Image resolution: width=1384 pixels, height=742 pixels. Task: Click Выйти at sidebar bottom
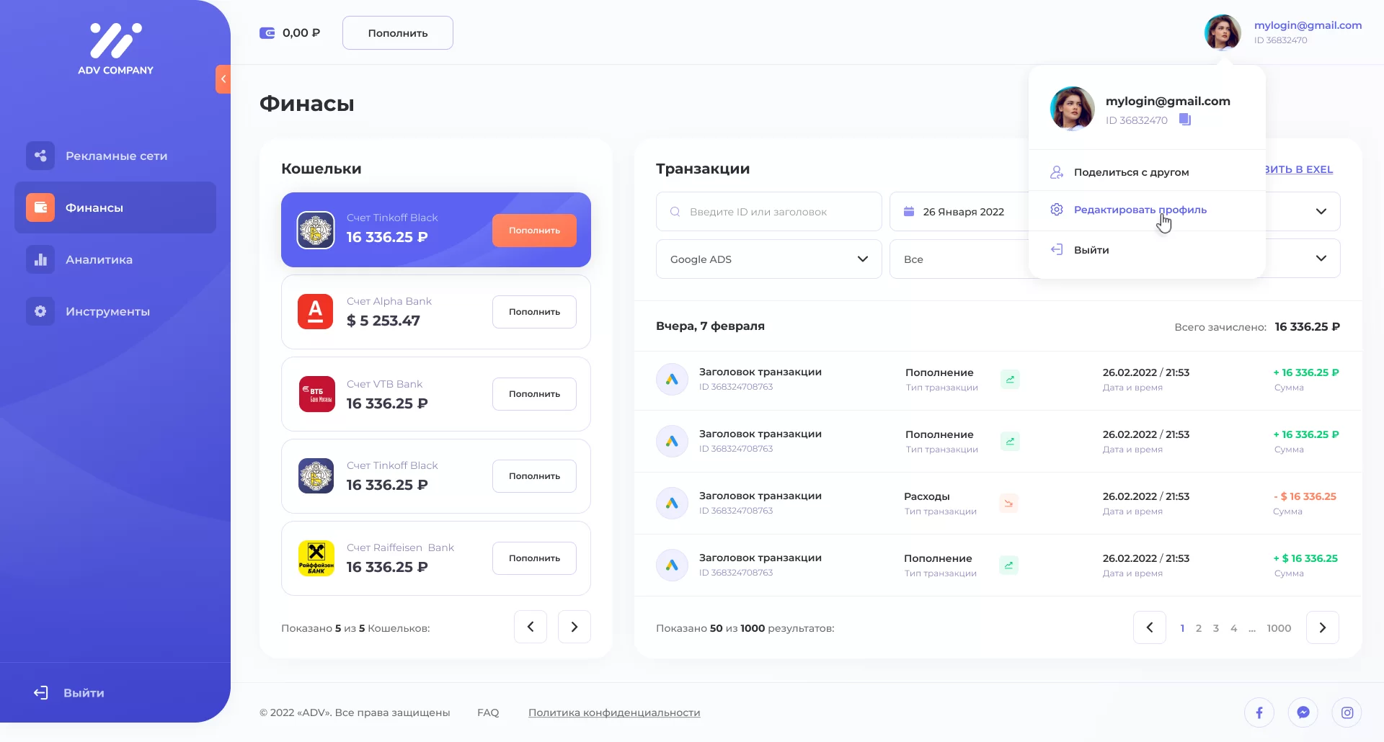69,693
